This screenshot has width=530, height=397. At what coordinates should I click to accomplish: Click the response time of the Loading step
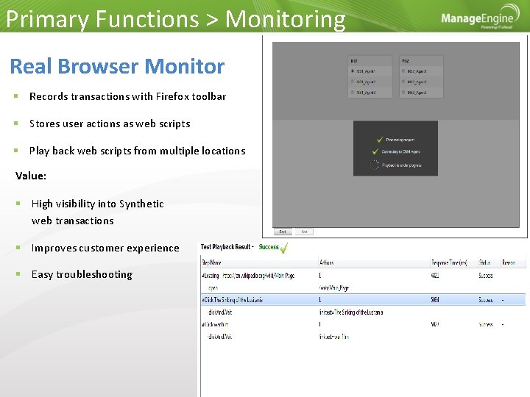435,276
